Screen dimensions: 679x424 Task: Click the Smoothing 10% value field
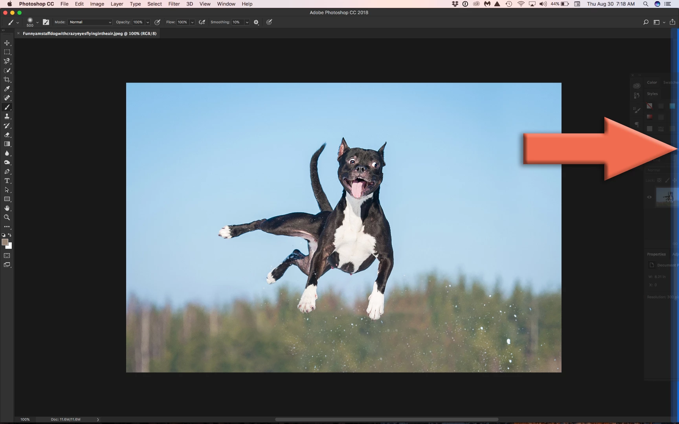point(238,22)
